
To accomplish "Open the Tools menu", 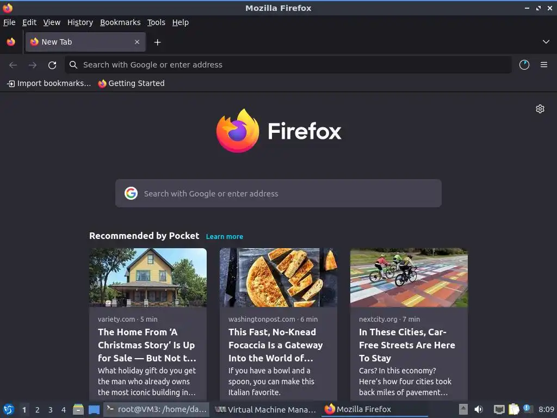I will click(x=156, y=22).
